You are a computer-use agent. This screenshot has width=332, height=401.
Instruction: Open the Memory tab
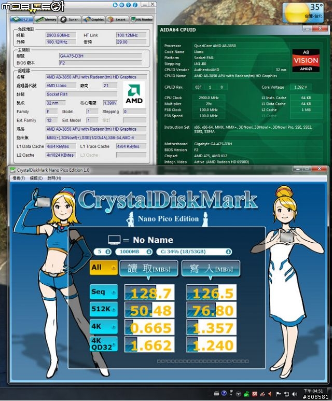(46, 19)
